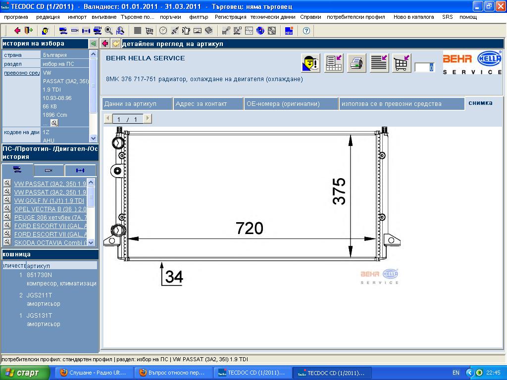Open the shopping cart toolbar icon
Image resolution: width=507 pixels, height=380 pixels.
pos(150,31)
